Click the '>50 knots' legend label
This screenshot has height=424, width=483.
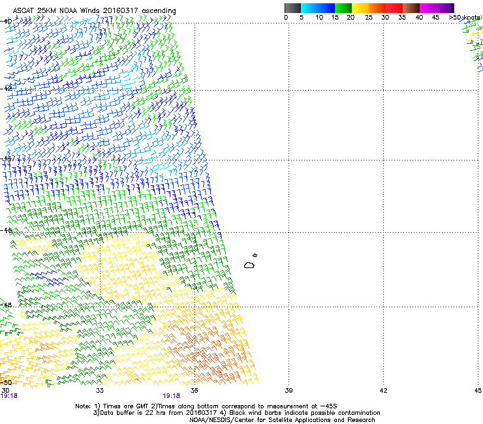point(464,18)
